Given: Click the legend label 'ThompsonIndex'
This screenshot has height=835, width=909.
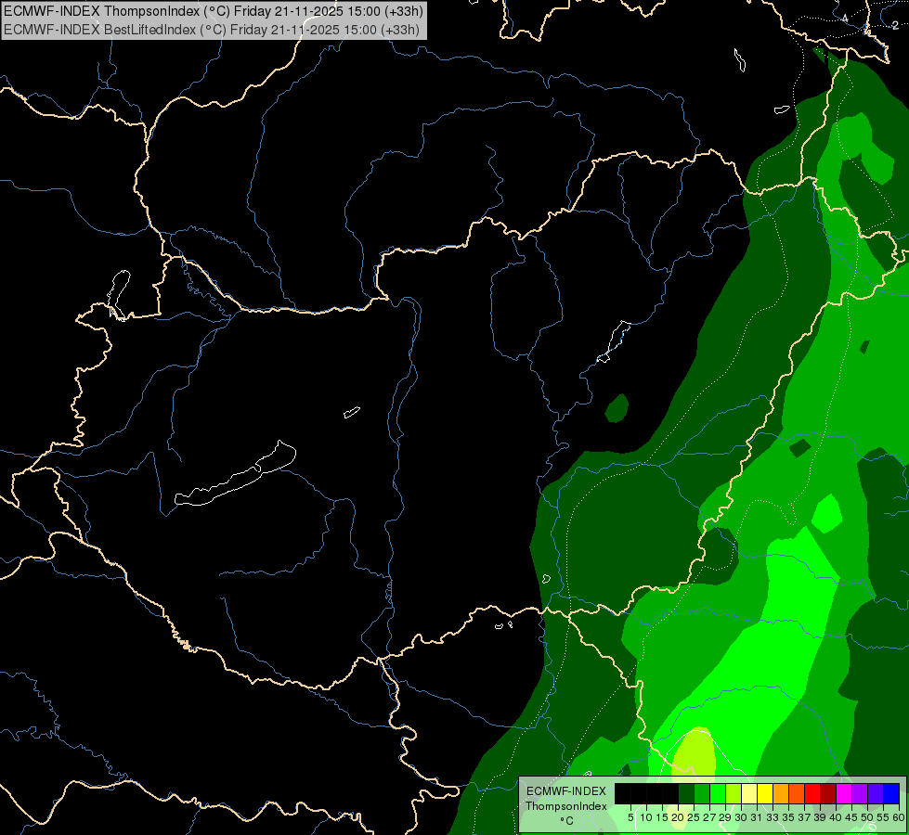Looking at the screenshot, I should click(565, 806).
